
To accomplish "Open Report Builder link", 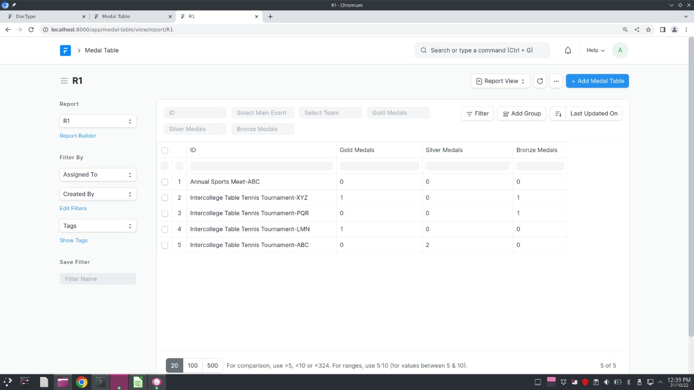I will pos(78,136).
